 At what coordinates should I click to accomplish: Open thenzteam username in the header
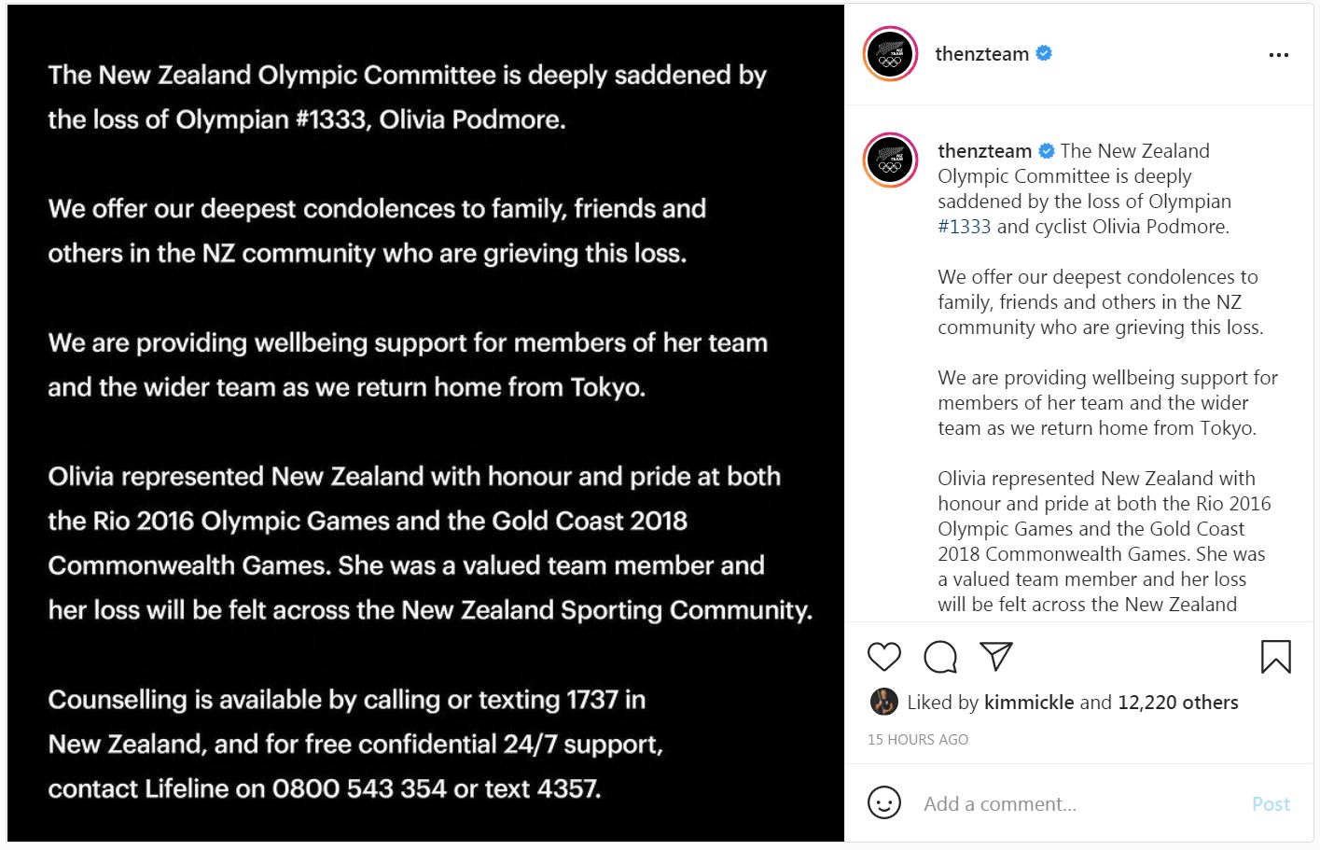981,54
